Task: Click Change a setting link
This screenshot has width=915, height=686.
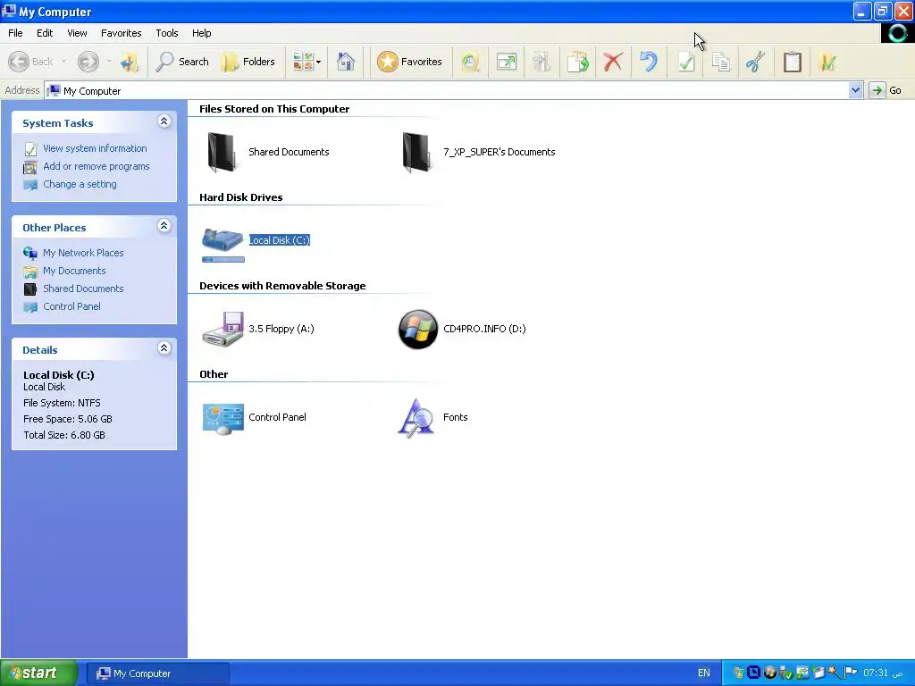Action: pyautogui.click(x=80, y=184)
